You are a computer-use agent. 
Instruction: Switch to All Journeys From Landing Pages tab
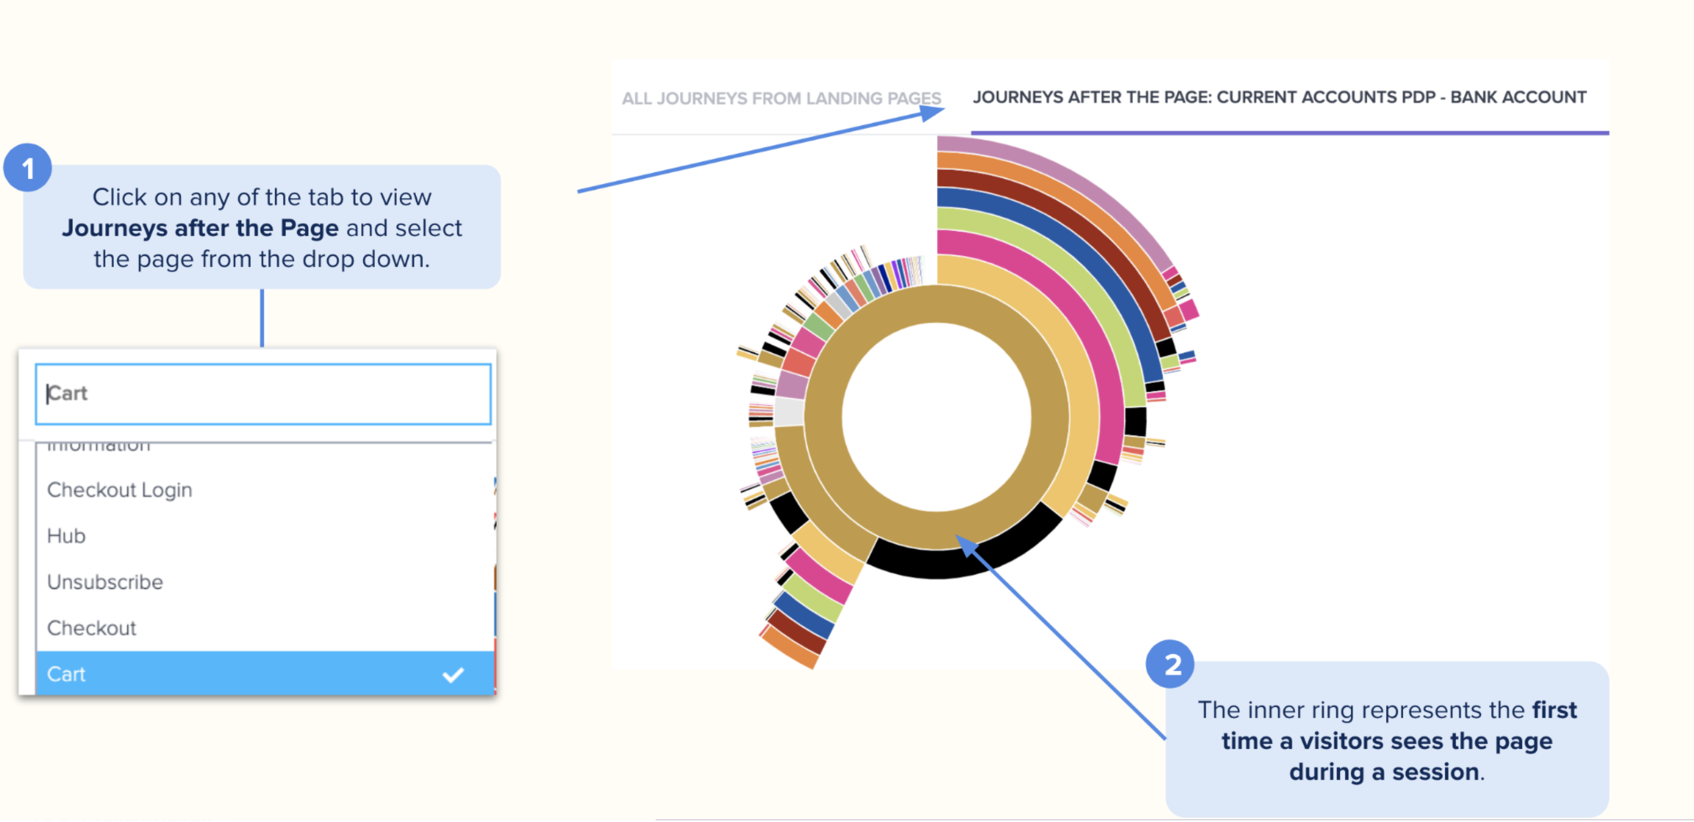781,98
